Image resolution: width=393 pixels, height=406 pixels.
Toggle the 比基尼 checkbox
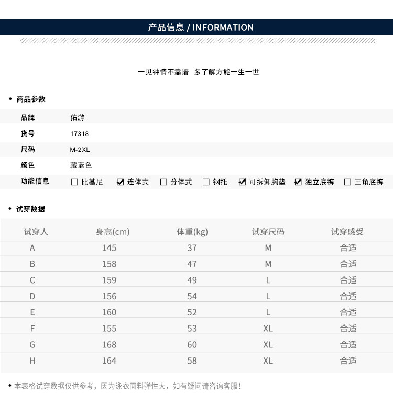pyautogui.click(x=74, y=182)
